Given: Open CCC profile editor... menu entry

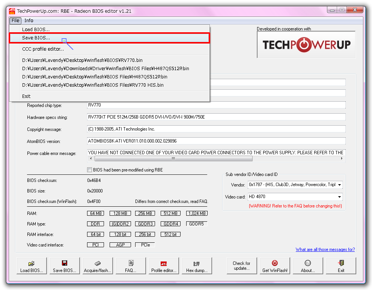Looking at the screenshot, I should pyautogui.click(x=109, y=49).
